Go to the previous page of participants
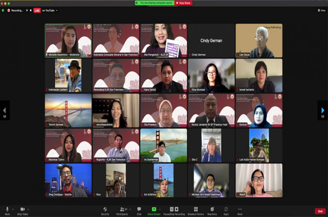The image size is (328, 217). coord(5,110)
